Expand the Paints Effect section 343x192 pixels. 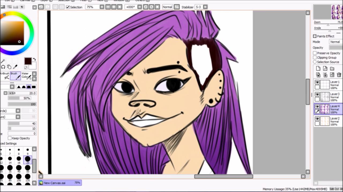coord(315,36)
